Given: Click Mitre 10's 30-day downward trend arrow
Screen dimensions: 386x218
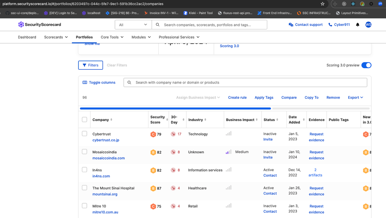Looking at the screenshot, I should 173,206.
